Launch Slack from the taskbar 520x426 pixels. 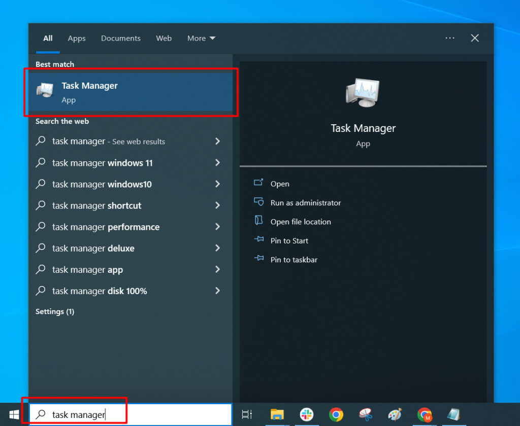[x=306, y=414]
